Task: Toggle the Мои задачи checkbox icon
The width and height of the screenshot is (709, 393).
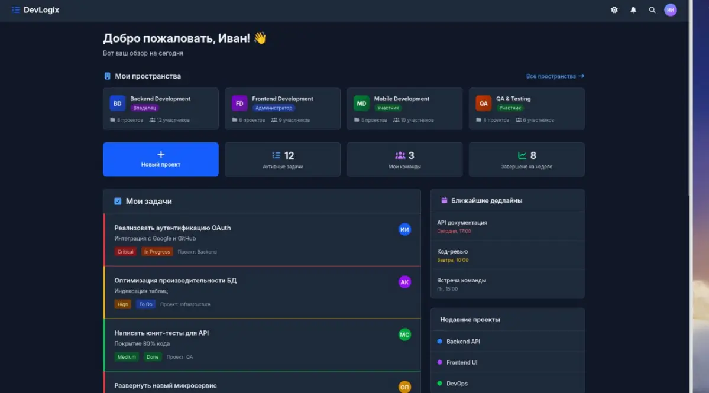Action: point(118,201)
